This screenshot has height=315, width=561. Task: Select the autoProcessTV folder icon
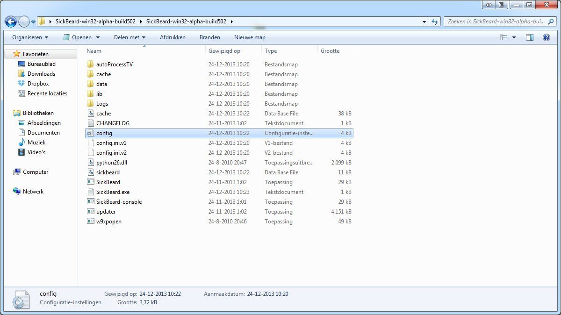click(x=91, y=64)
